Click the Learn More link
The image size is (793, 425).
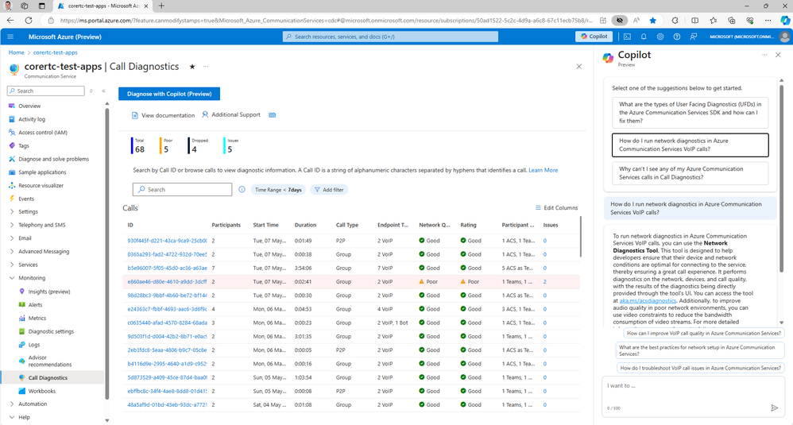543,170
